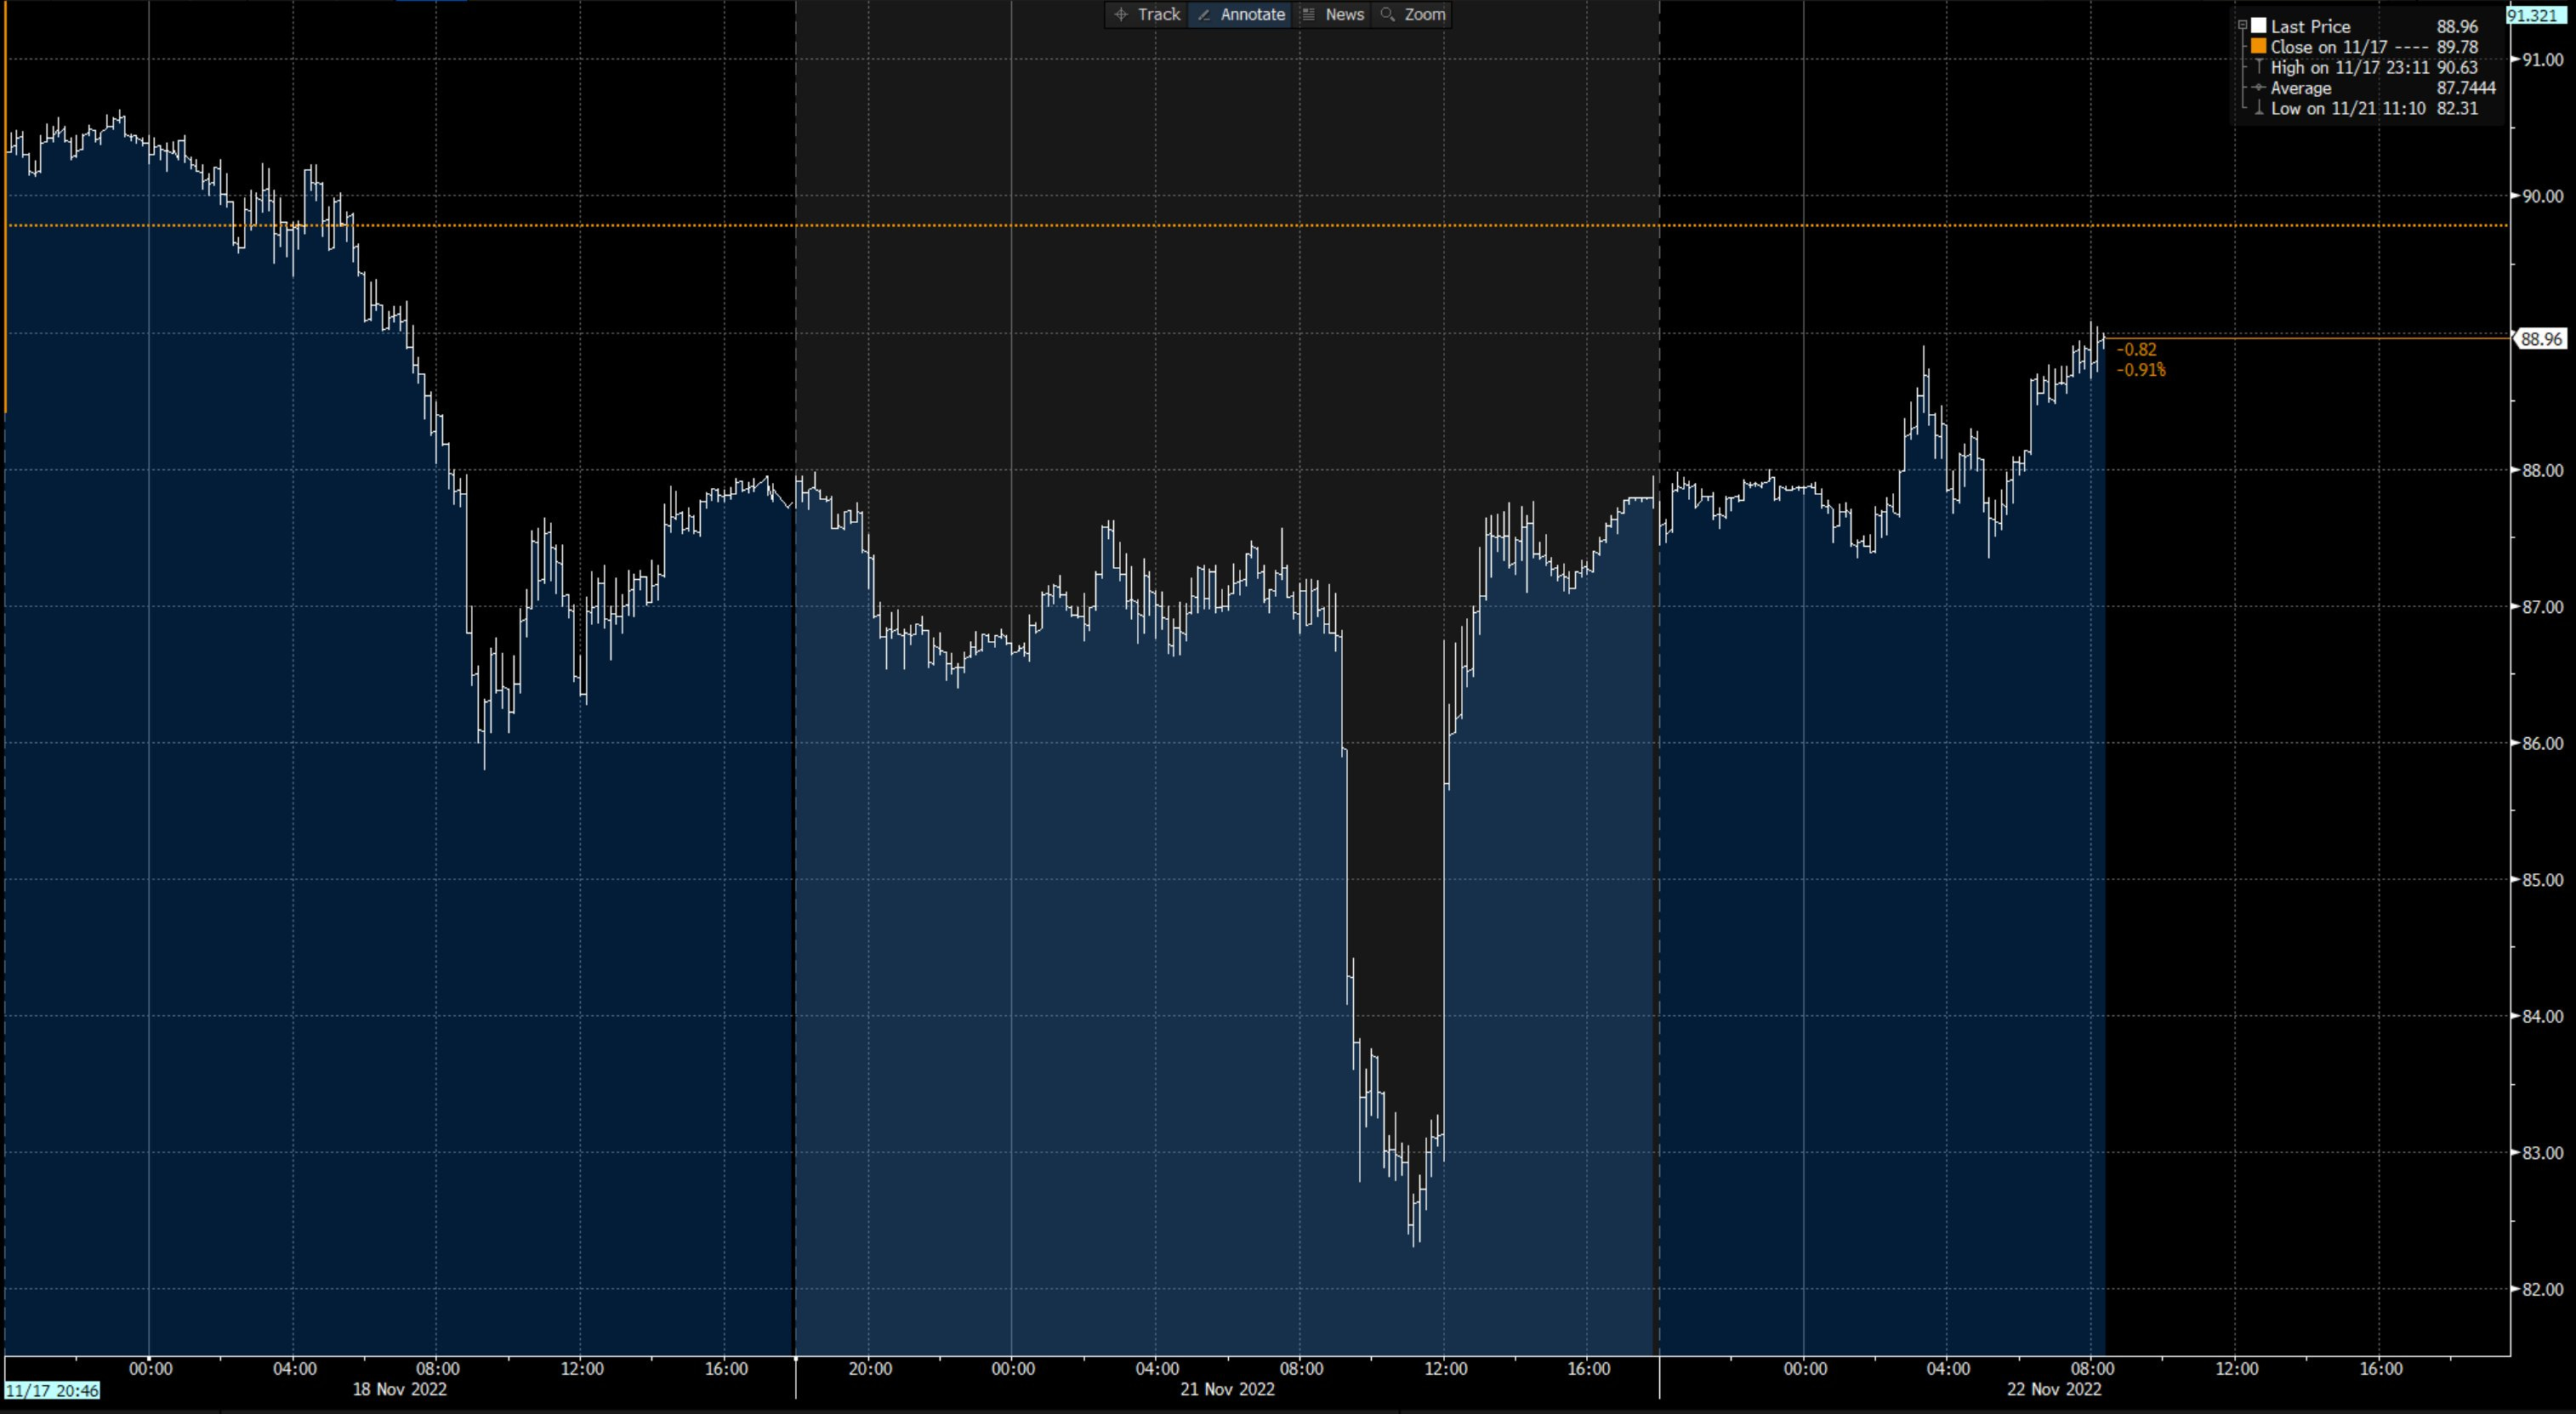The image size is (2576, 1414).
Task: Click the '21 Nov 2022' date label
Action: coord(1227,1389)
